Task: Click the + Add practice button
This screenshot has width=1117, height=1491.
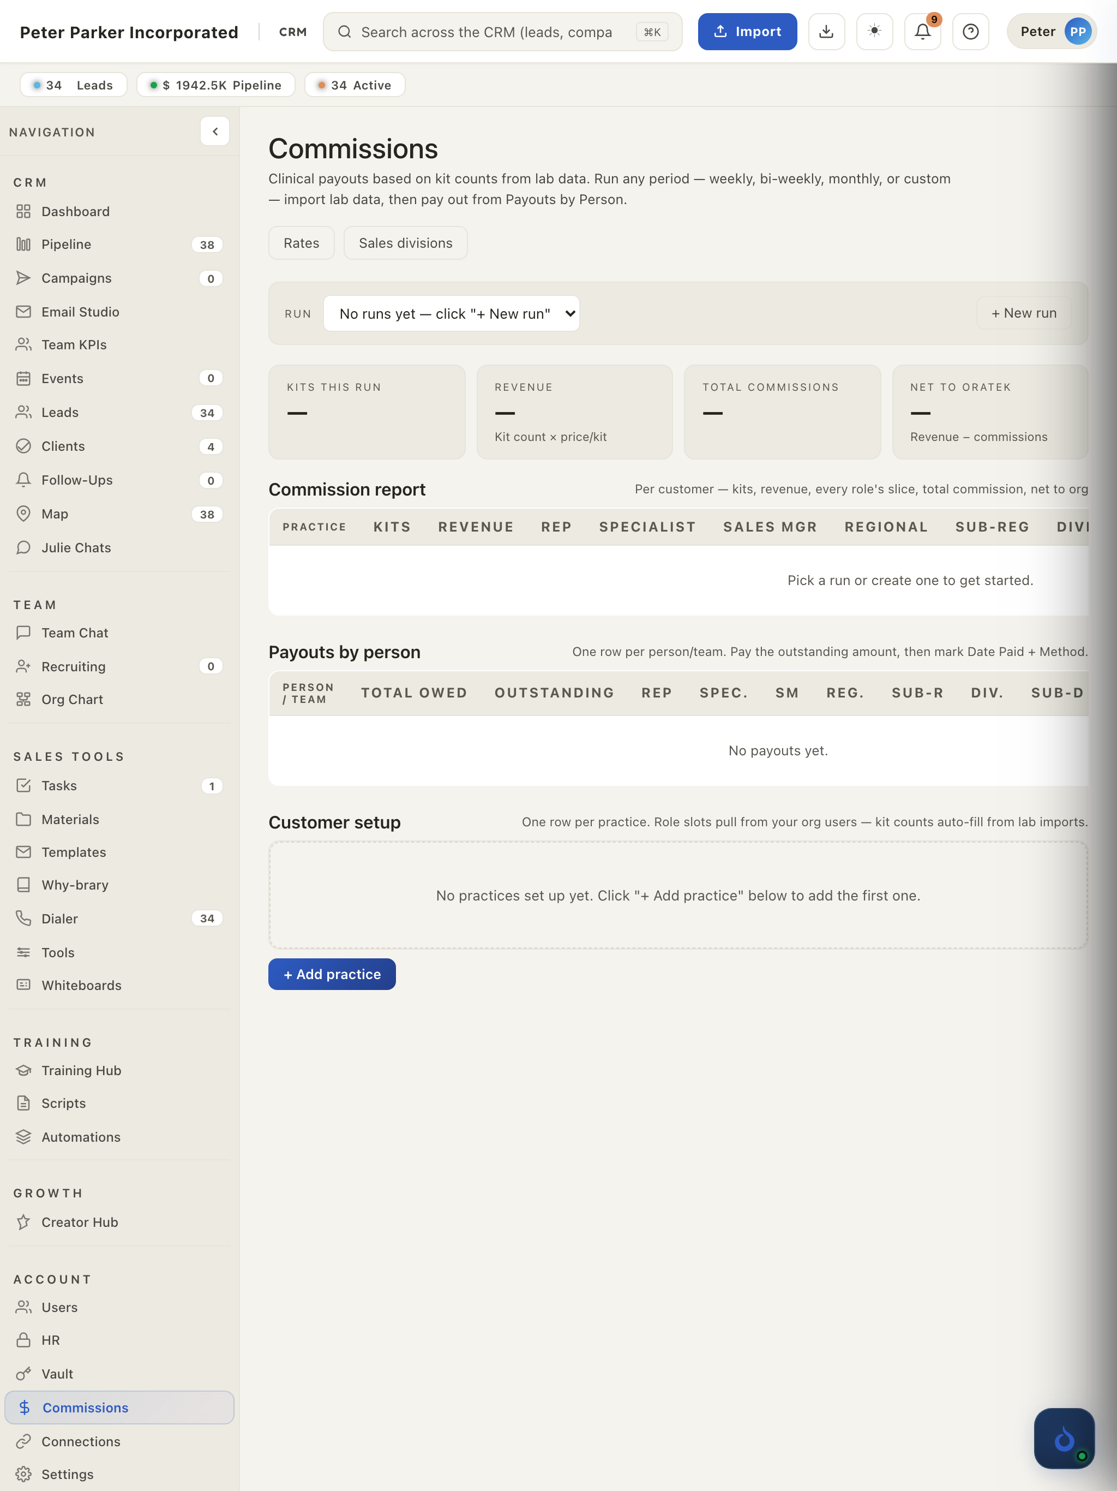Action: pyautogui.click(x=332, y=974)
